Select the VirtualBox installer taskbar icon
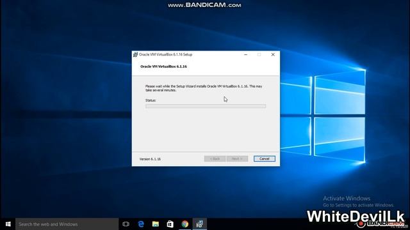 pyautogui.click(x=200, y=224)
